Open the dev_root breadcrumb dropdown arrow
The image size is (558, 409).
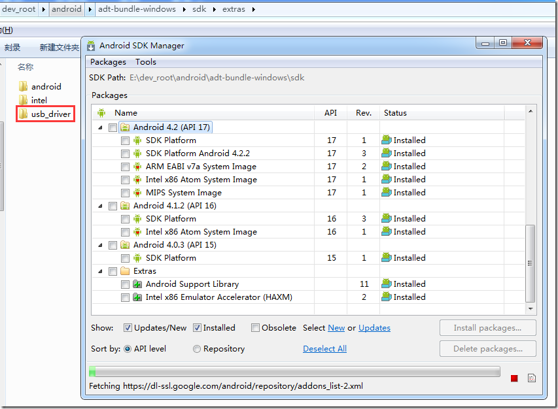tap(43, 9)
